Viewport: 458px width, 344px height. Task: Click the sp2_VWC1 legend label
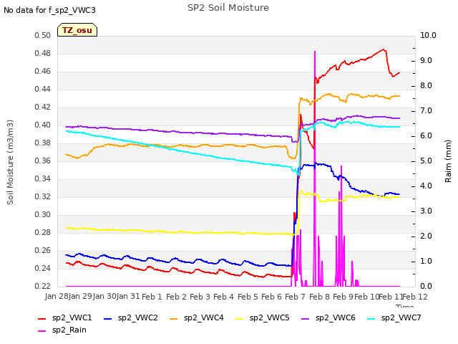pyautogui.click(x=72, y=317)
